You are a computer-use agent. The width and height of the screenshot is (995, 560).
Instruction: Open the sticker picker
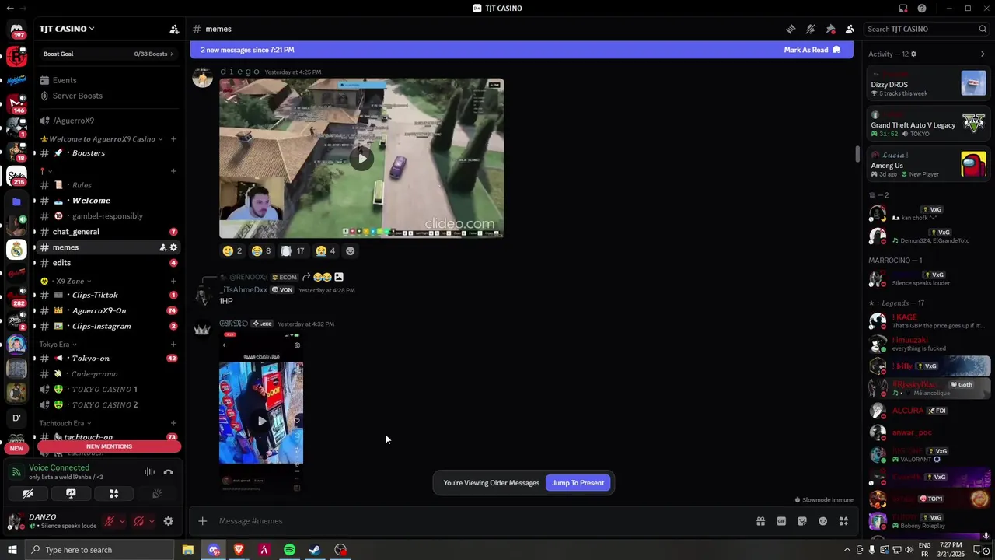point(802,521)
